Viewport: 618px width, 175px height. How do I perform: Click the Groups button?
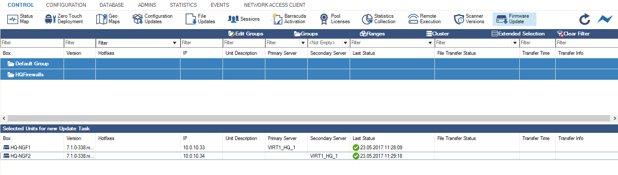pos(306,34)
